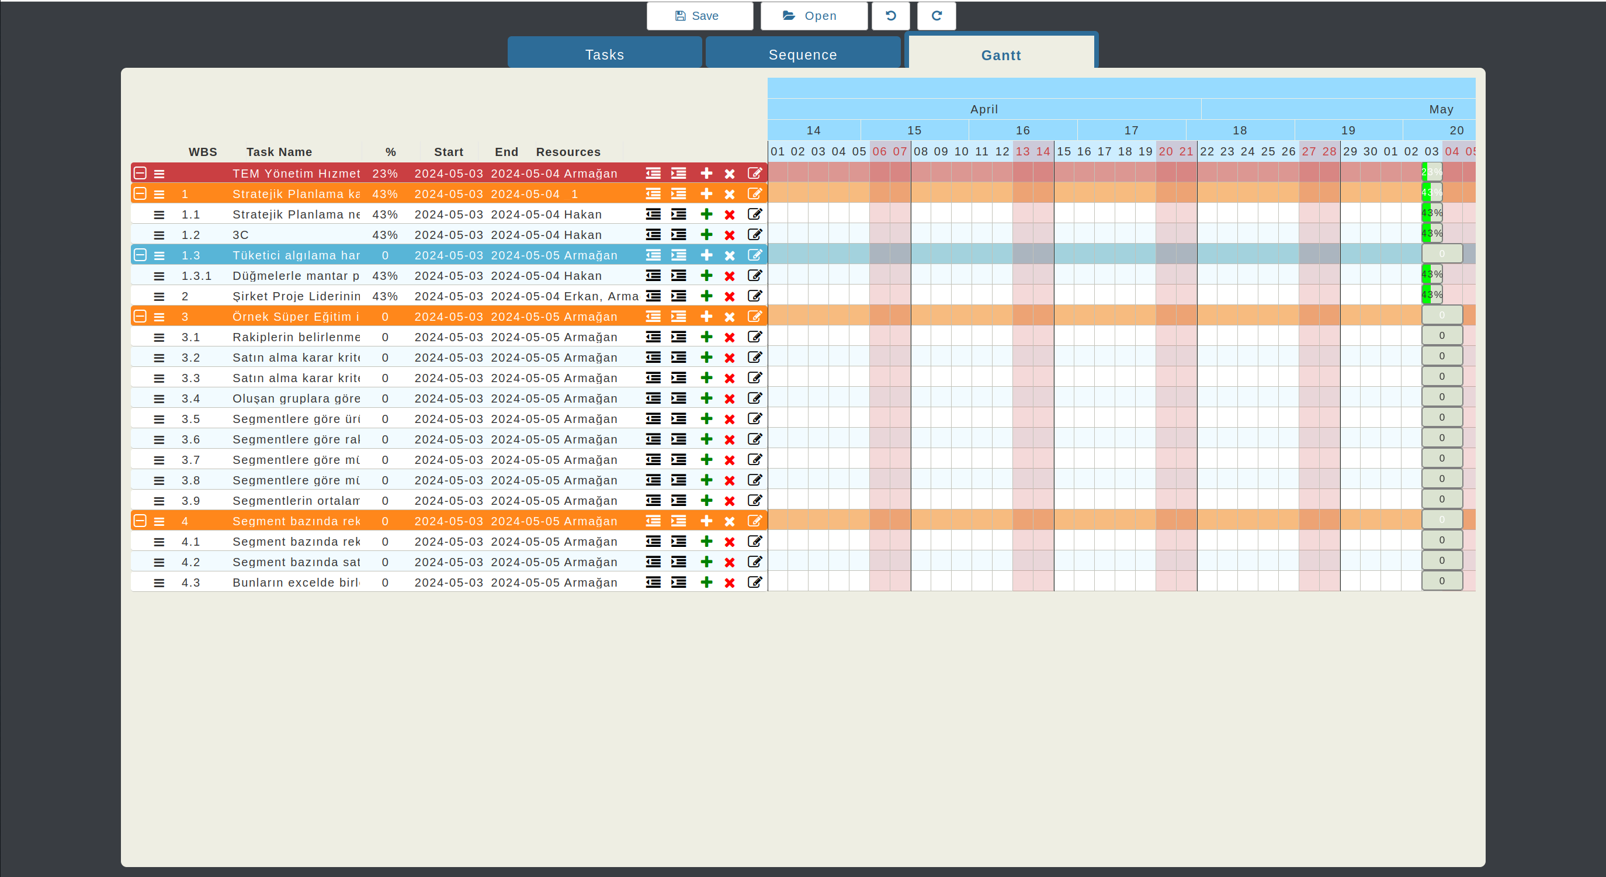Collapse group 3 Örnek Süper Eğitim
1606x877 pixels.
pyautogui.click(x=140, y=317)
